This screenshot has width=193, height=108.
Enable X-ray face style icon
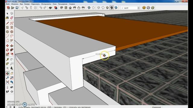pos(89,8)
